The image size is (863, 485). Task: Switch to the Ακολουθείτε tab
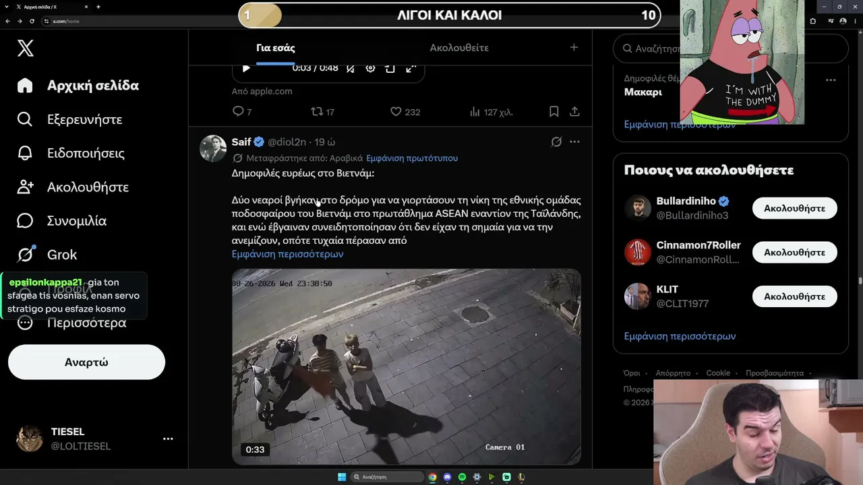tap(459, 48)
